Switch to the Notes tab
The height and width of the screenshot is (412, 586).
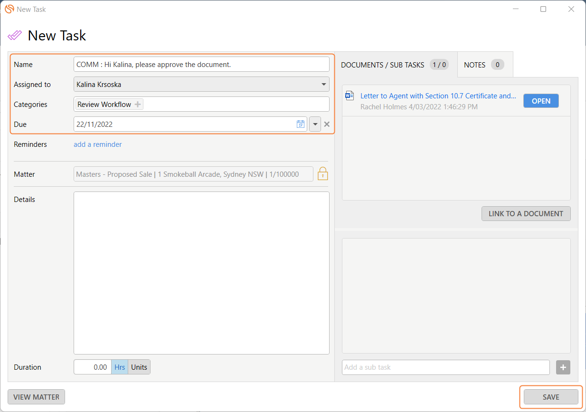coord(484,65)
